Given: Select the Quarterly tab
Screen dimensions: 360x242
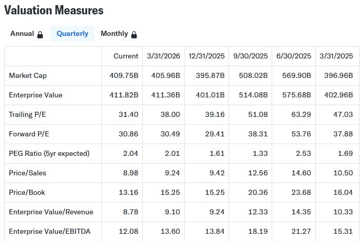Looking at the screenshot, I should [72, 34].
